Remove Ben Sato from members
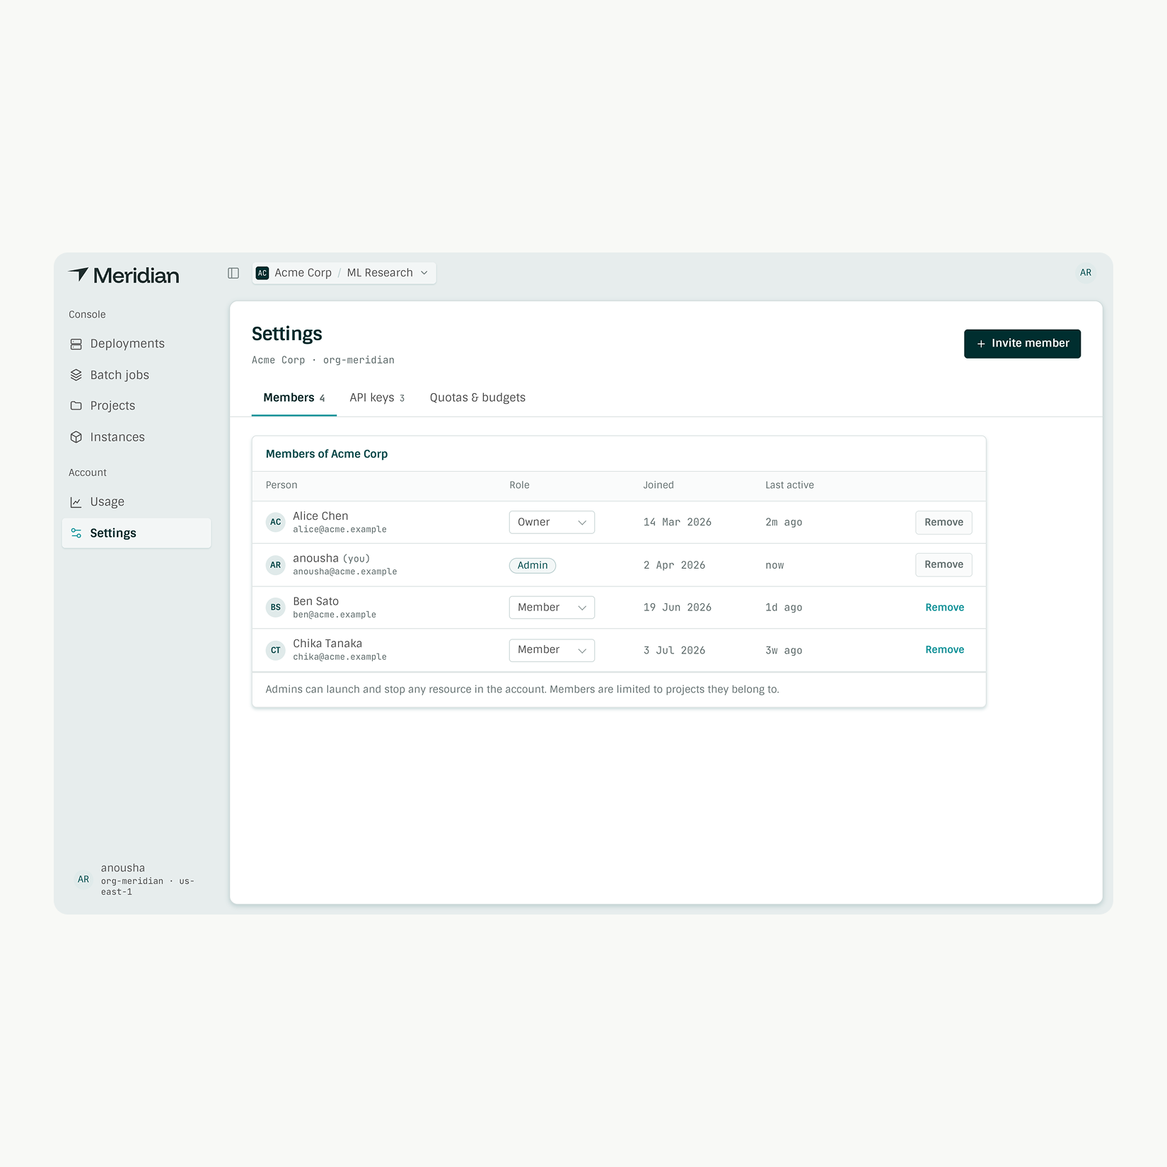The image size is (1167, 1167). pos(944,608)
